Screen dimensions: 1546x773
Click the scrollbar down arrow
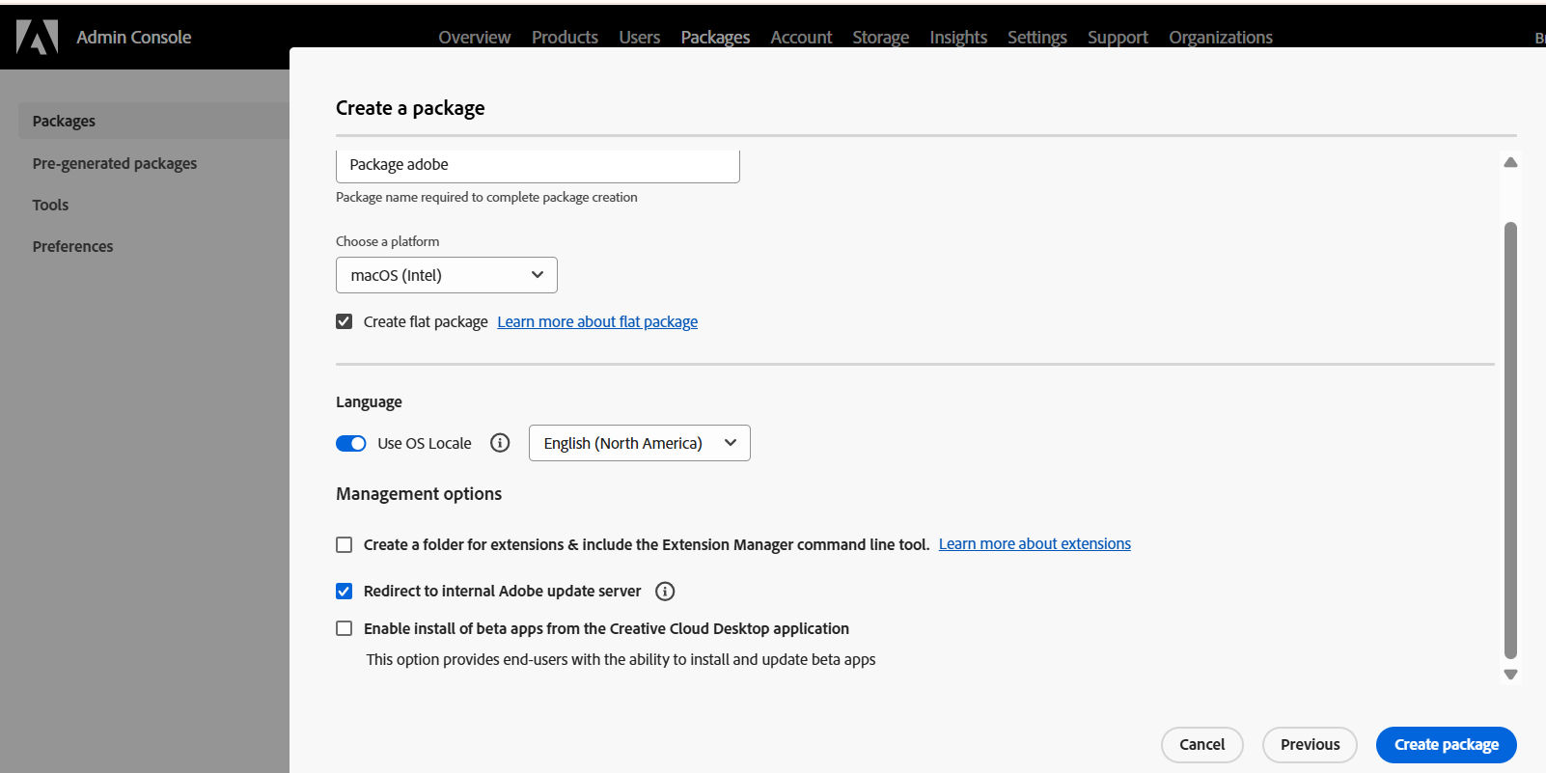click(x=1510, y=675)
